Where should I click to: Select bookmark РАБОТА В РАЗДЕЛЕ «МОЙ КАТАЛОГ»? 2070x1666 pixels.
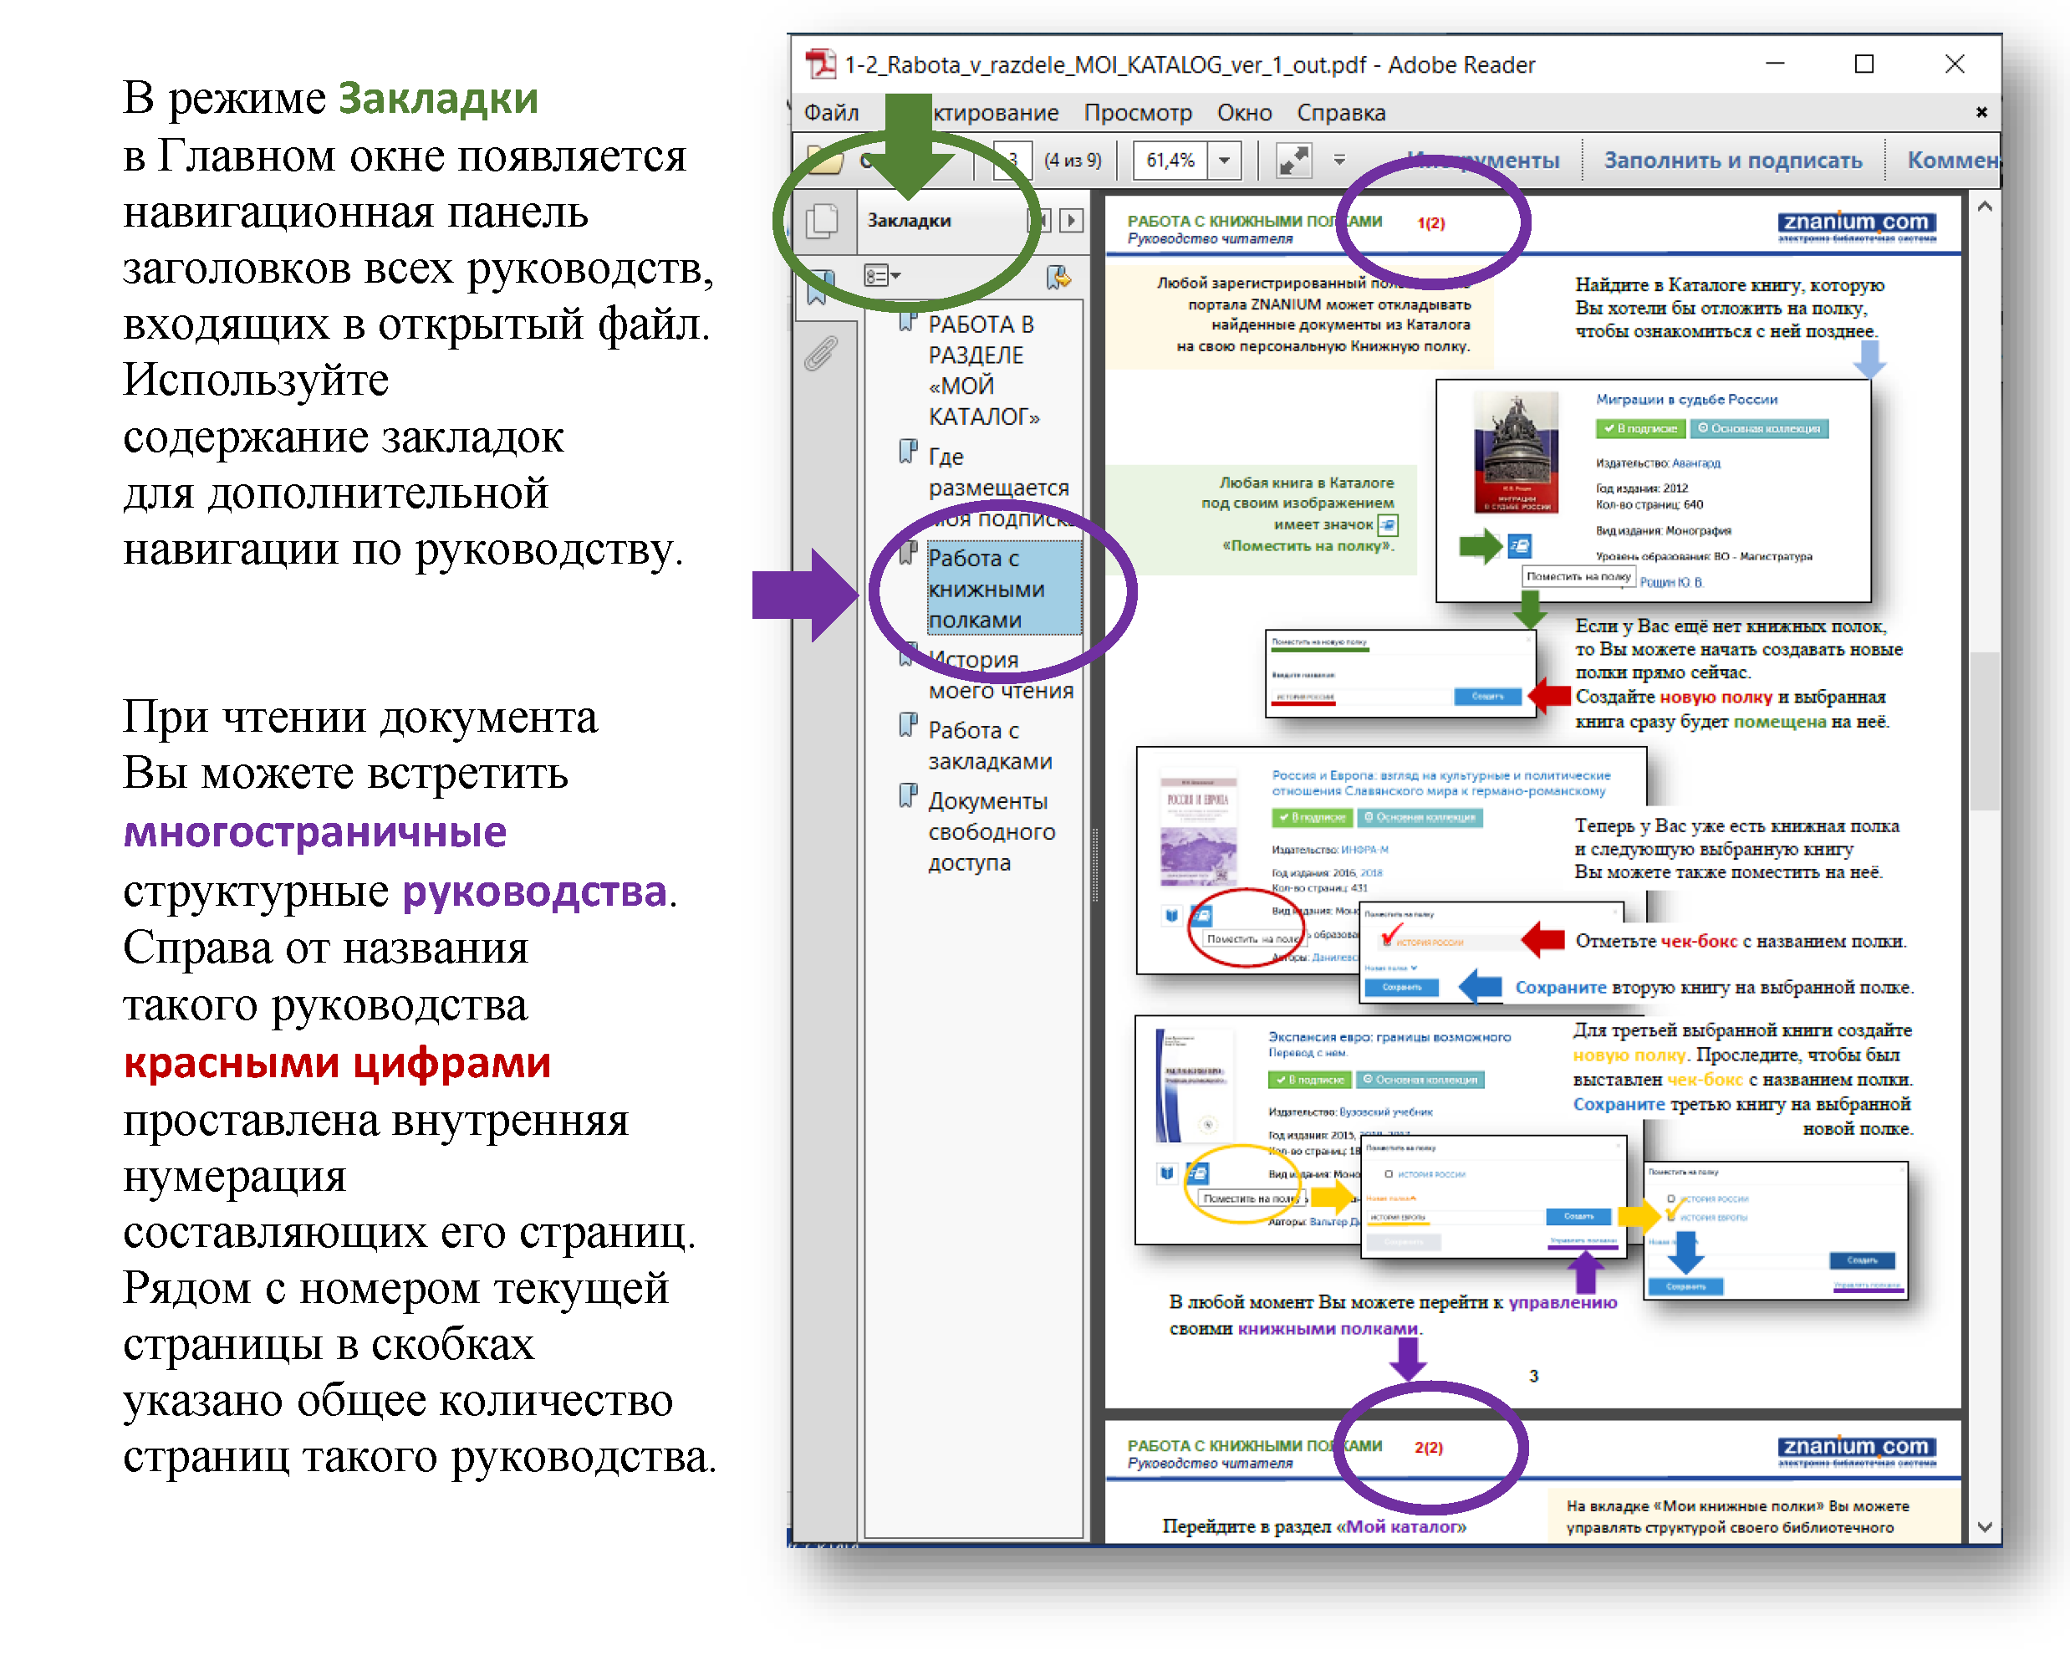click(x=984, y=371)
